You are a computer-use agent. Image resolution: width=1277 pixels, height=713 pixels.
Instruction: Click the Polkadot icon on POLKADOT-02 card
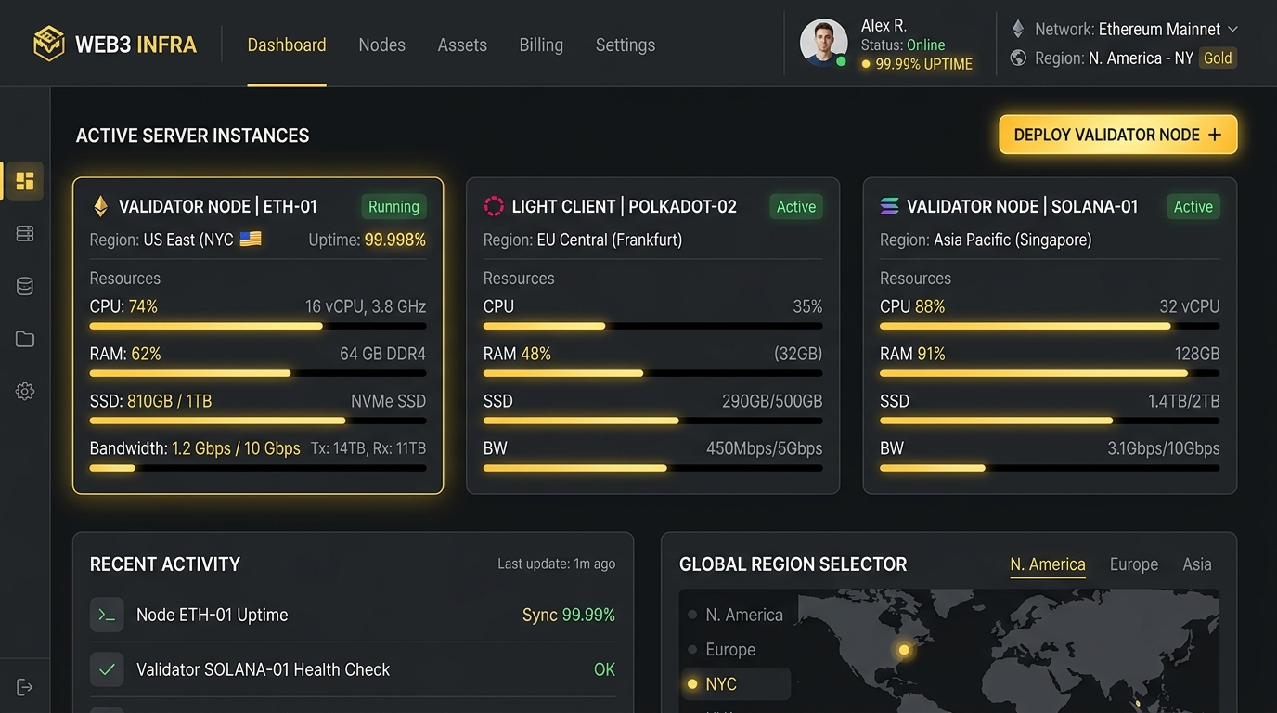pyautogui.click(x=494, y=206)
